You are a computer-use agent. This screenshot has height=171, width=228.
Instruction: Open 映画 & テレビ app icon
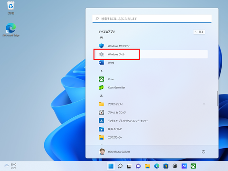point(101,129)
